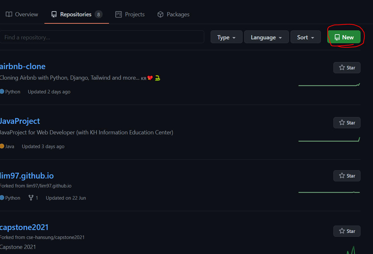Open the Type filter dropdown
This screenshot has height=254, width=373.
[x=227, y=37]
